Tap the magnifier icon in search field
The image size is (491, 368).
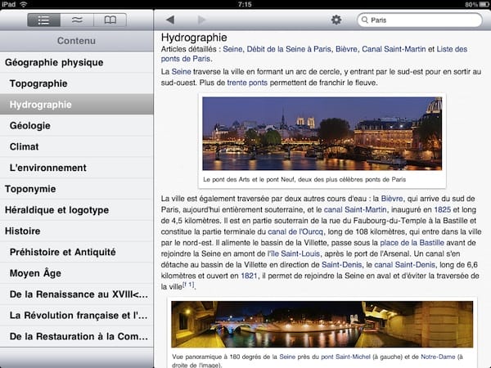point(363,20)
